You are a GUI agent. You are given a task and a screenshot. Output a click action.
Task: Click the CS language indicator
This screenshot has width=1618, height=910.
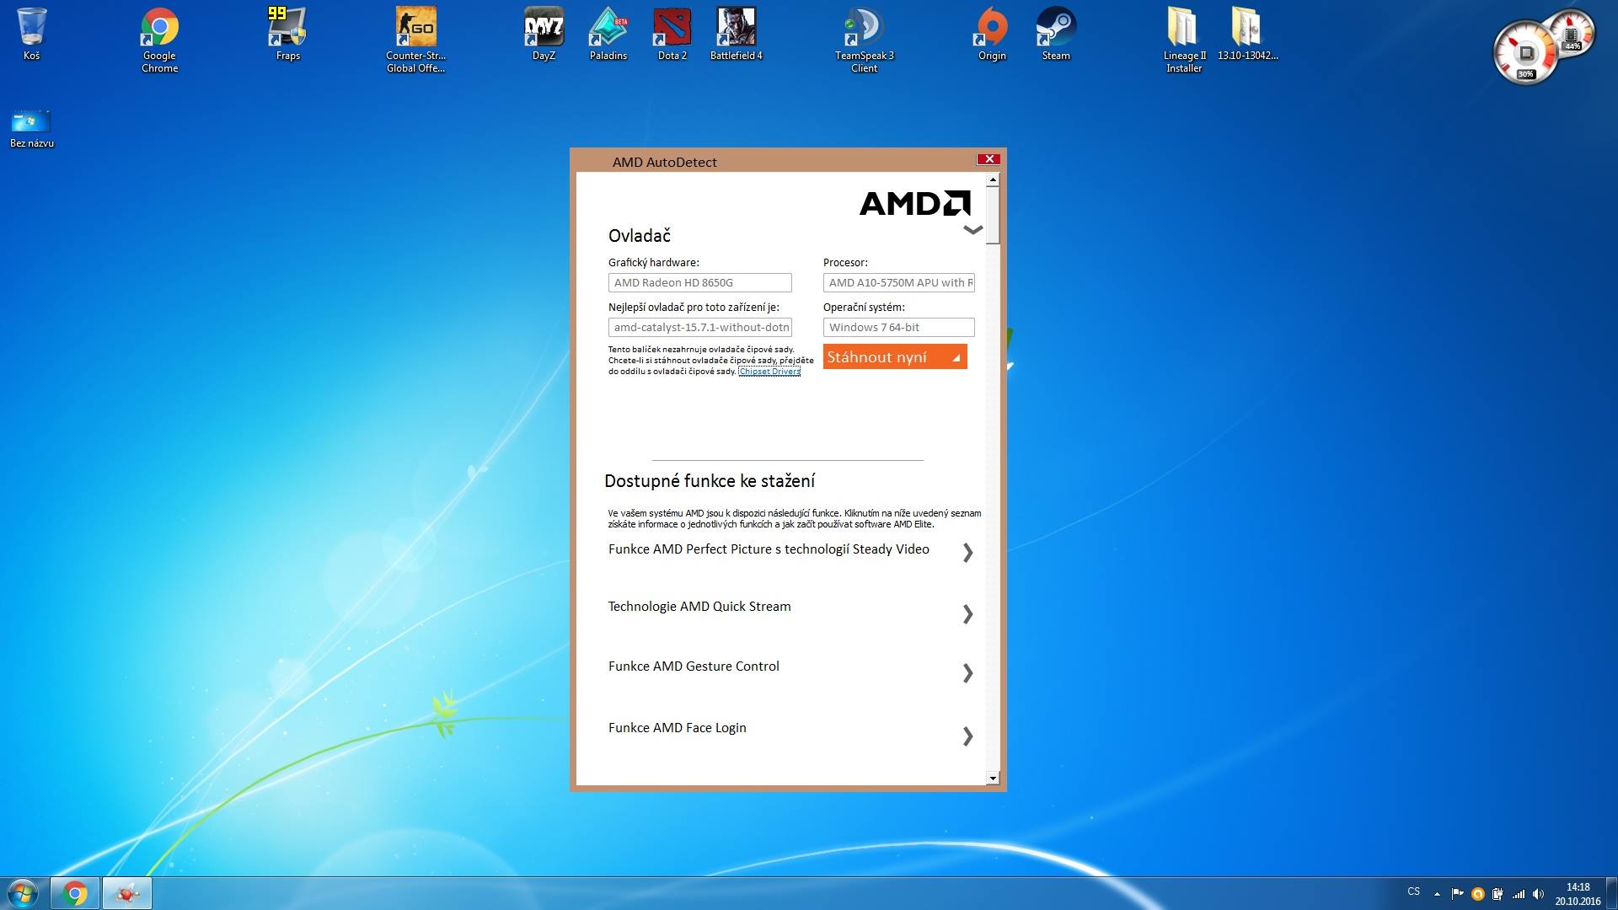pyautogui.click(x=1414, y=891)
